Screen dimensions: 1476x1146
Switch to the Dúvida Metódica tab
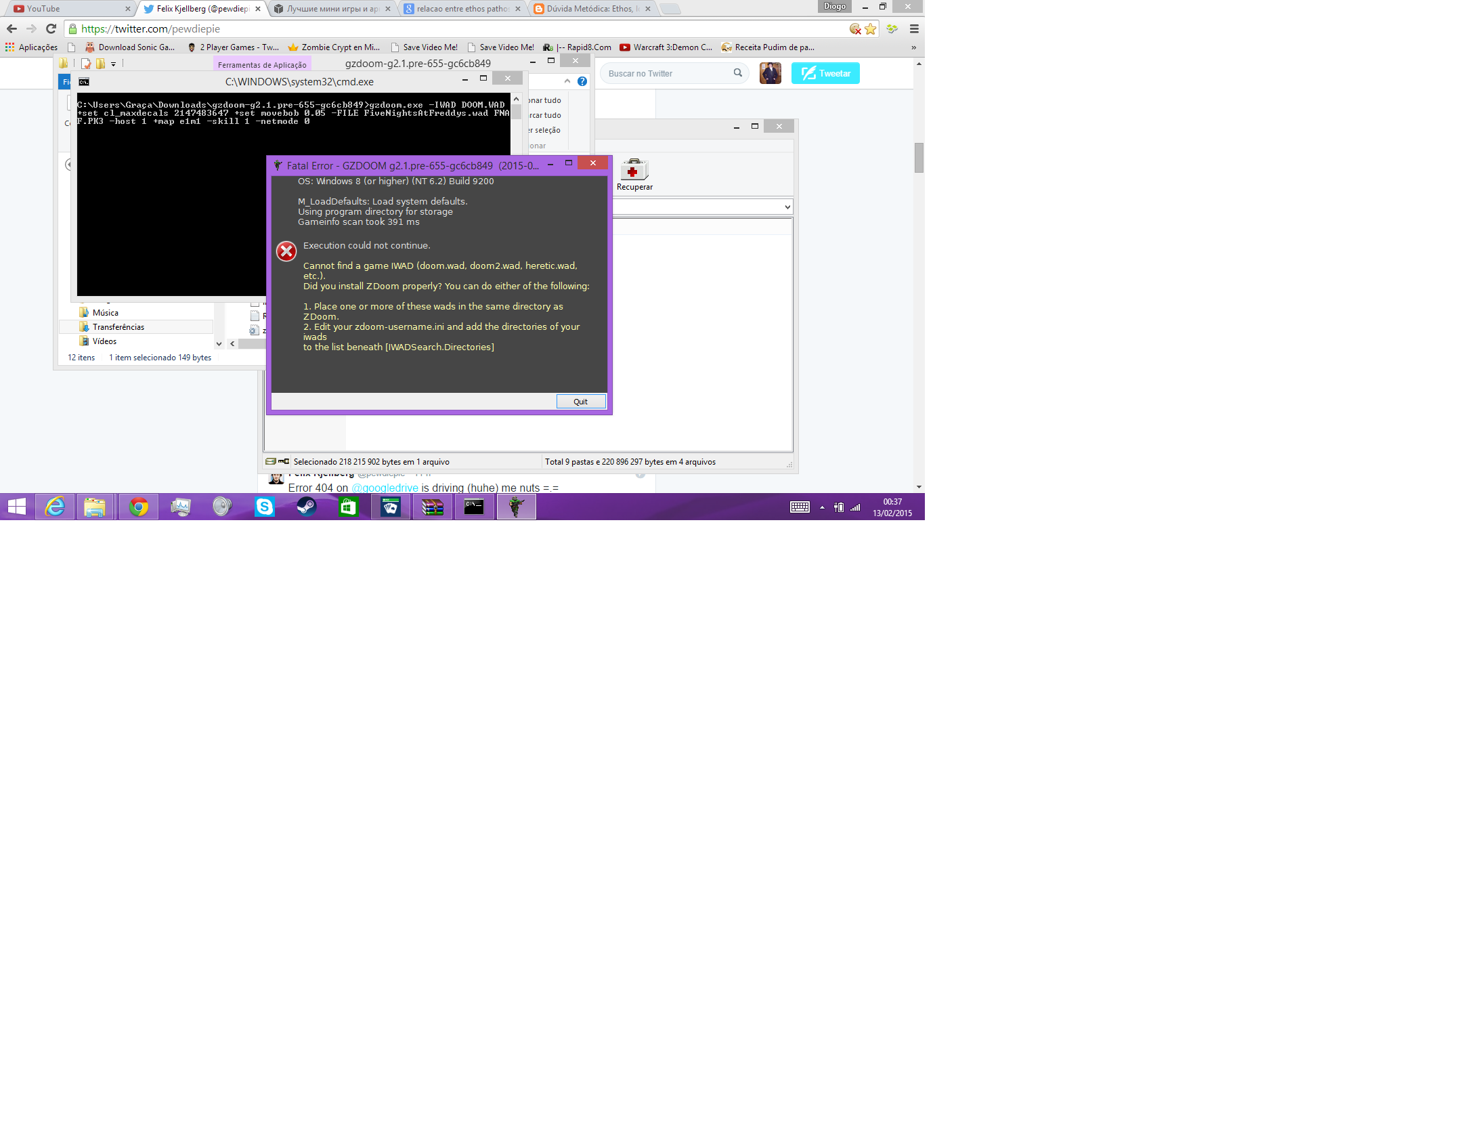pos(592,9)
